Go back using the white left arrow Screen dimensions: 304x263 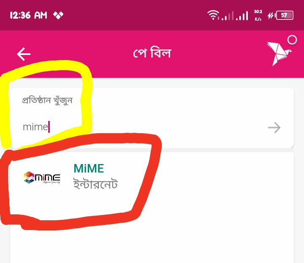click(x=24, y=54)
